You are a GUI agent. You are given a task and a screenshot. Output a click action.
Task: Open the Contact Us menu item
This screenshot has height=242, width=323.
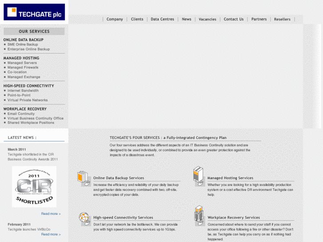pyautogui.click(x=234, y=19)
